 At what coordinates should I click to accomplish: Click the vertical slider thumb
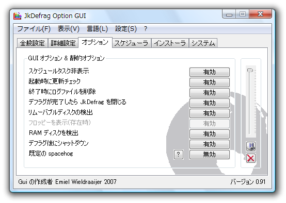pos(250,70)
